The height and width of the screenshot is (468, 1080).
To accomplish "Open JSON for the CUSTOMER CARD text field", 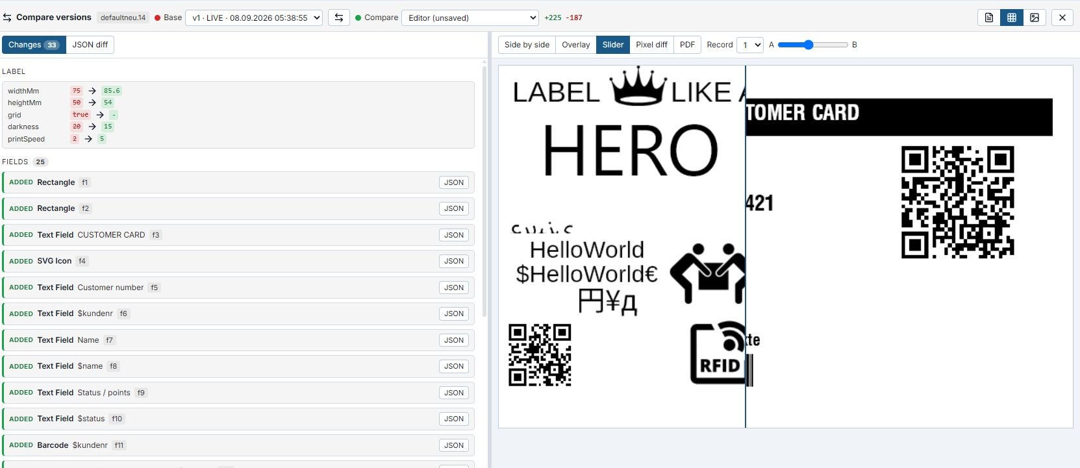I will pyautogui.click(x=454, y=235).
